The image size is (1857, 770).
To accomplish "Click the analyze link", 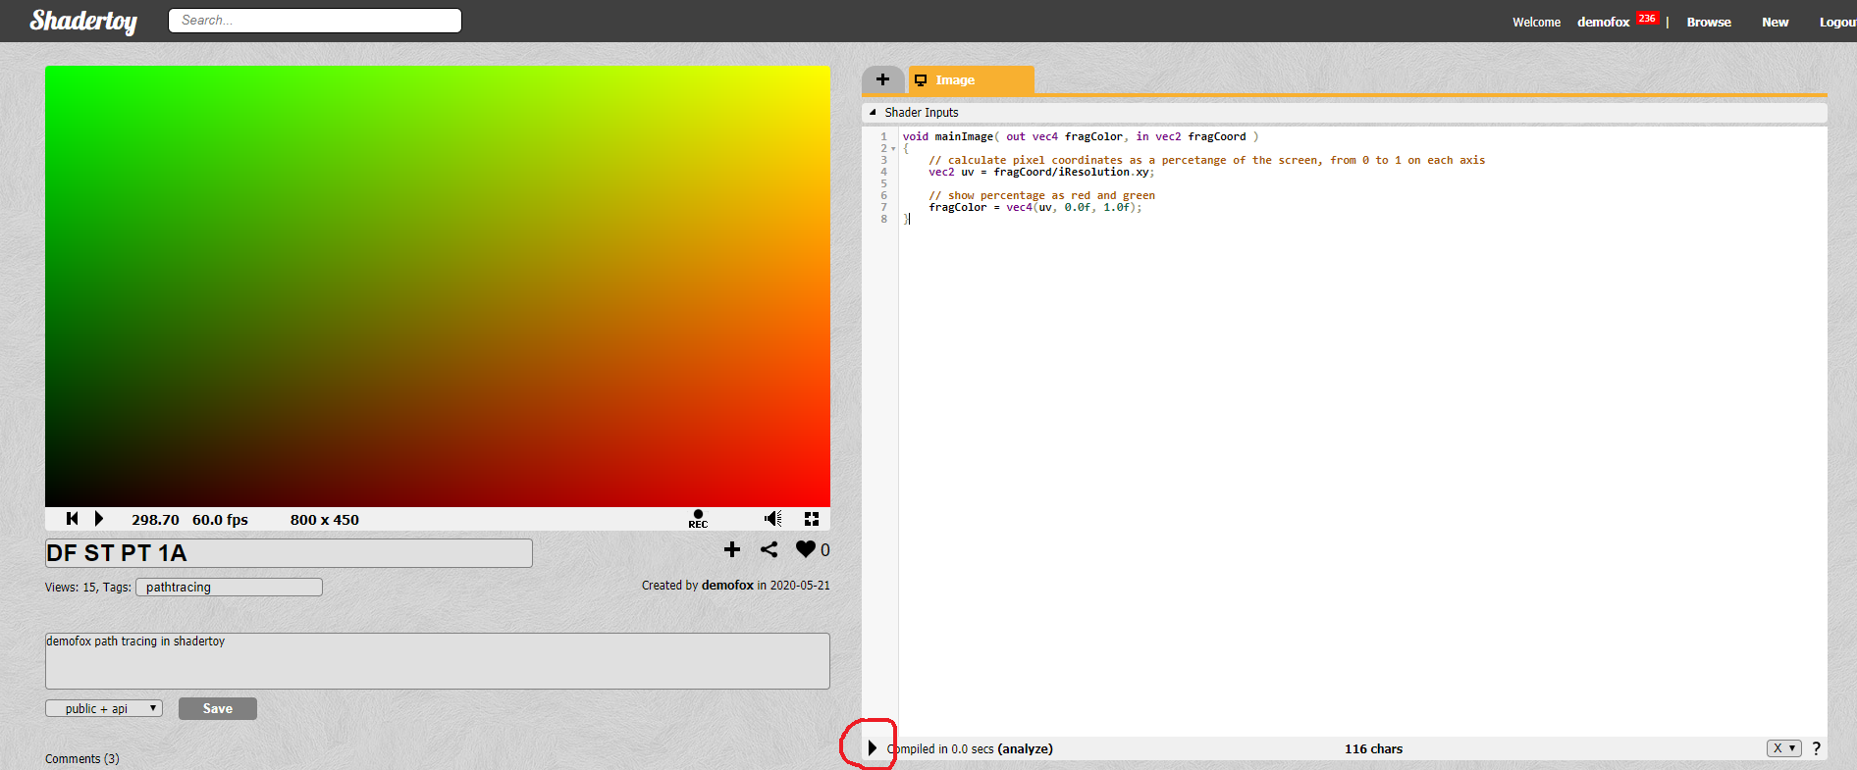I will pos(1025,748).
